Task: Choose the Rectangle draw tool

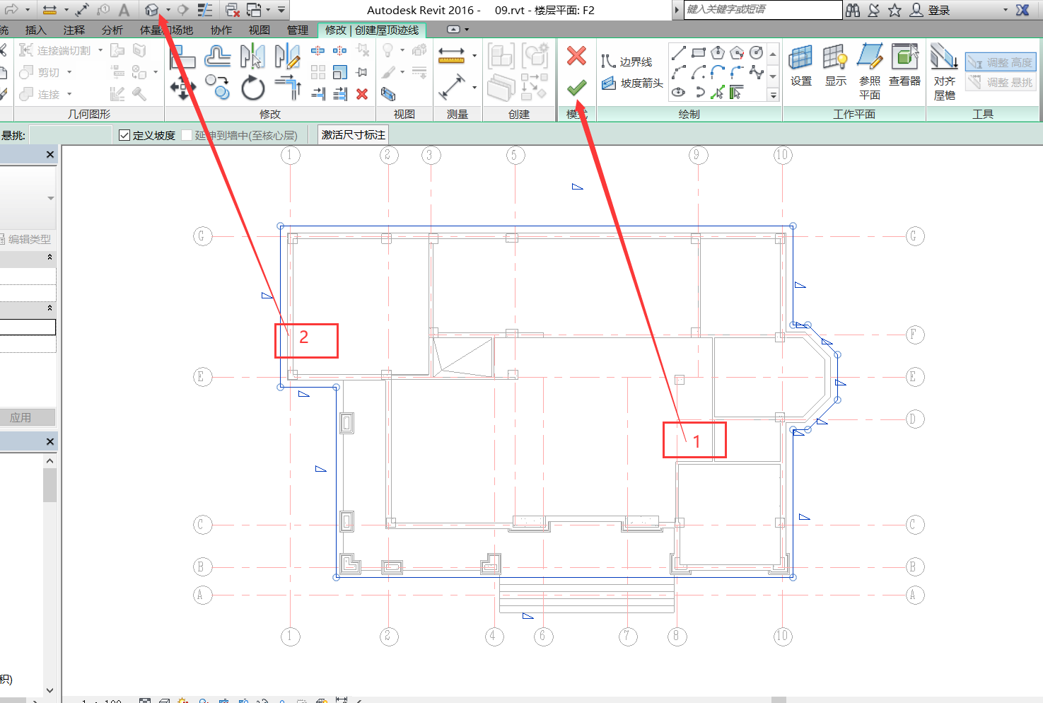Action: coord(699,52)
